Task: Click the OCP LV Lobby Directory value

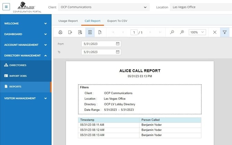Action: coord(119,104)
